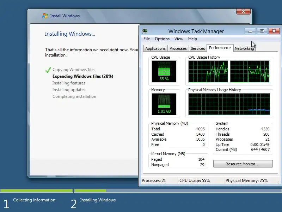Click the Nonpaged kernel memory value 29
The image size is (282, 212).
(202, 165)
